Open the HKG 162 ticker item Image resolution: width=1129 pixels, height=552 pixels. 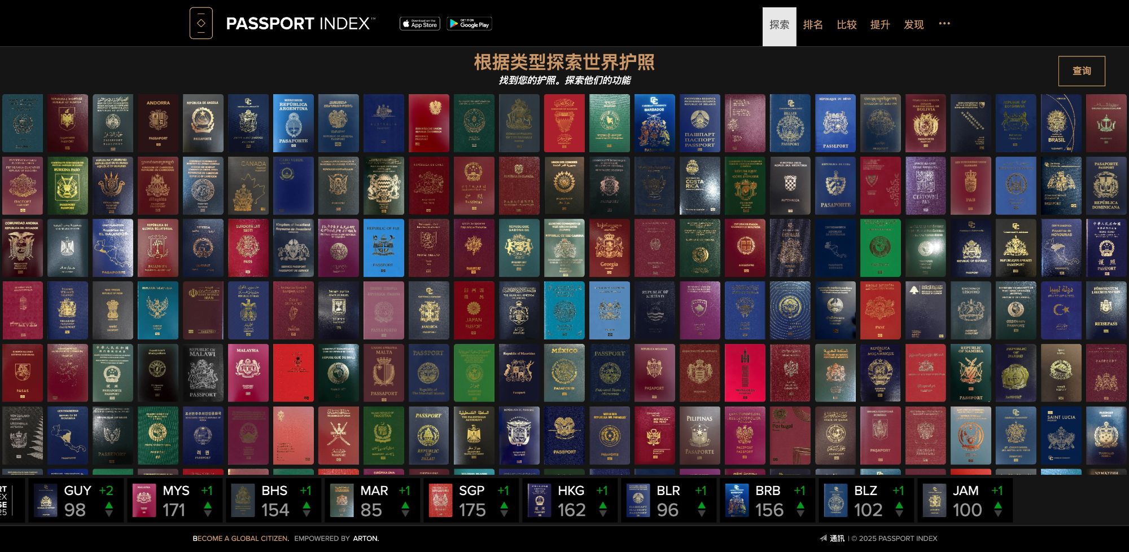pos(570,500)
